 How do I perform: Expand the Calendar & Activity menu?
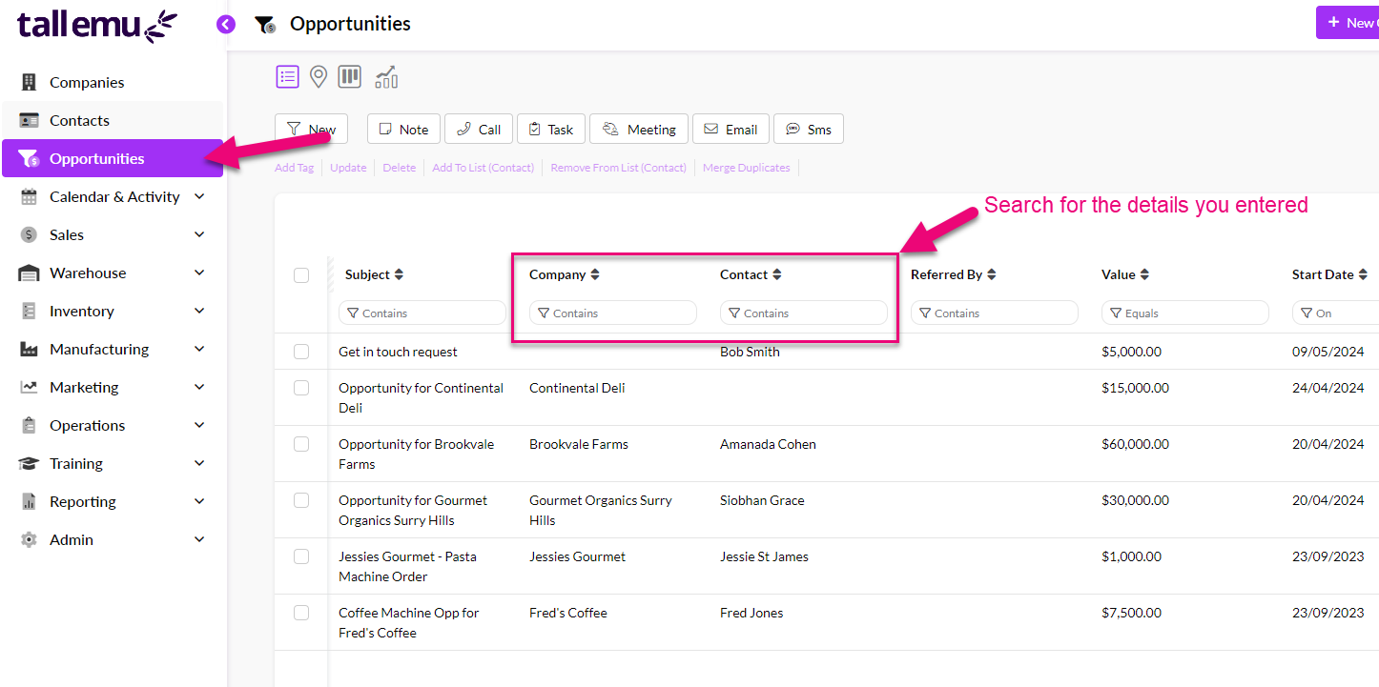point(199,196)
